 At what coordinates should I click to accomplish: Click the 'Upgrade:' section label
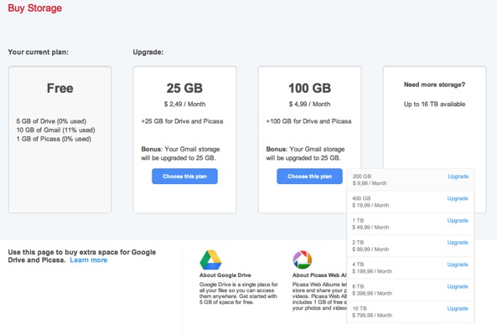click(x=148, y=52)
